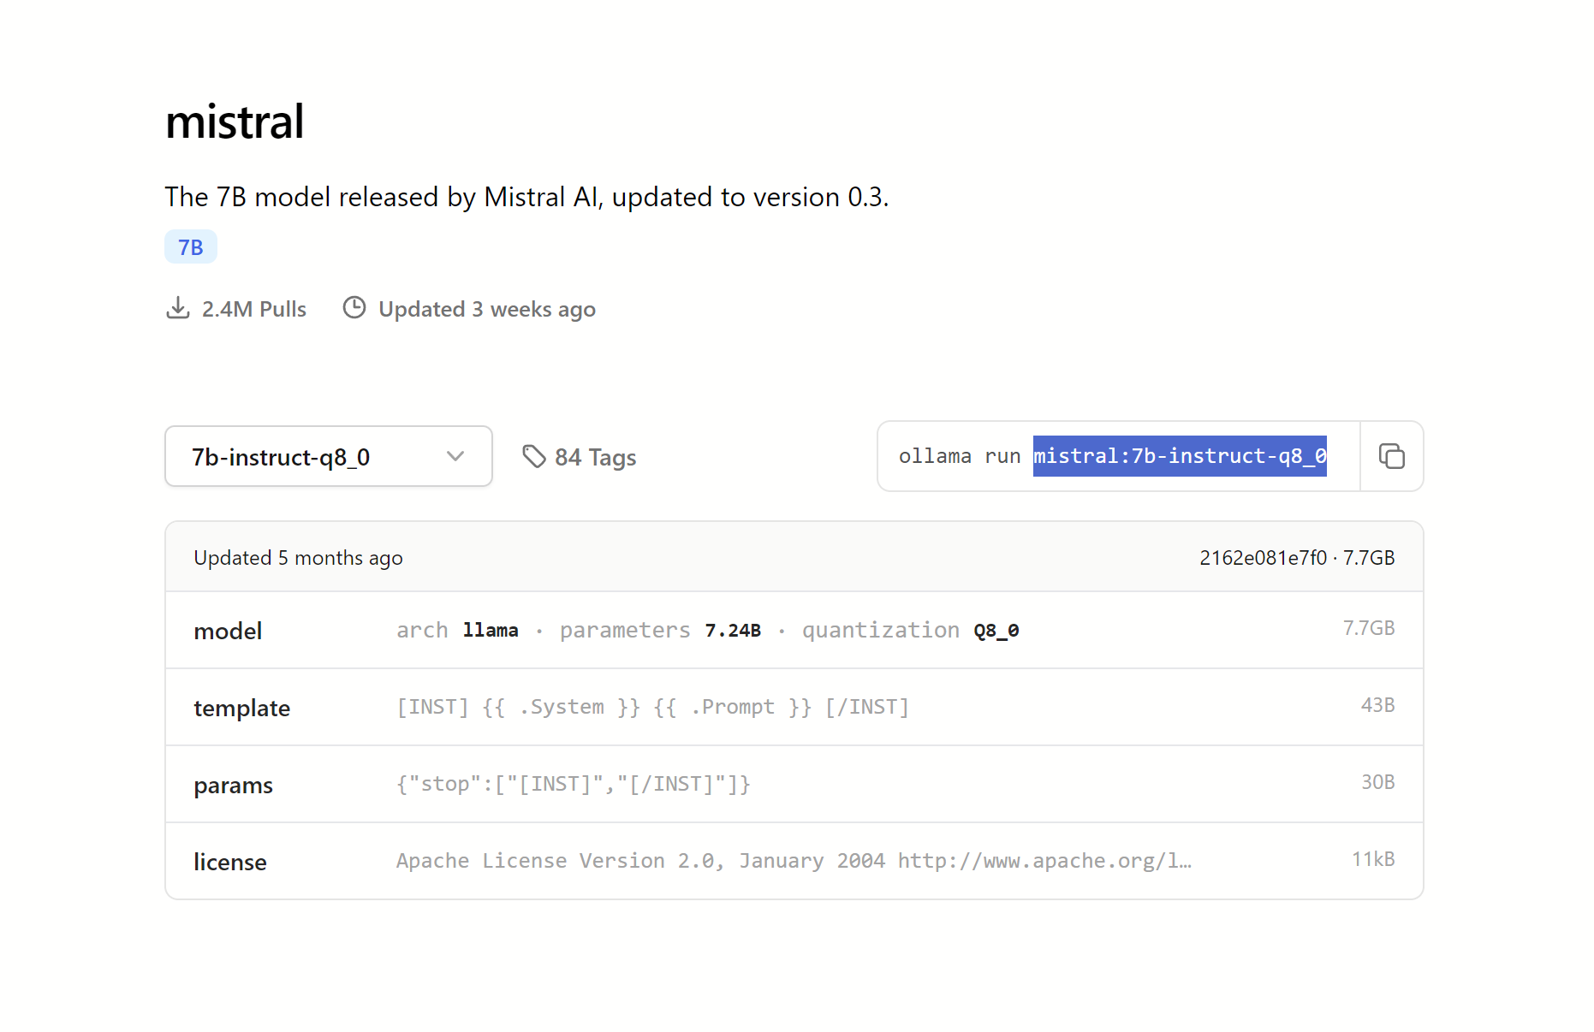Click the 2.4M Pulls text
The width and height of the screenshot is (1594, 1032).
coord(254,309)
